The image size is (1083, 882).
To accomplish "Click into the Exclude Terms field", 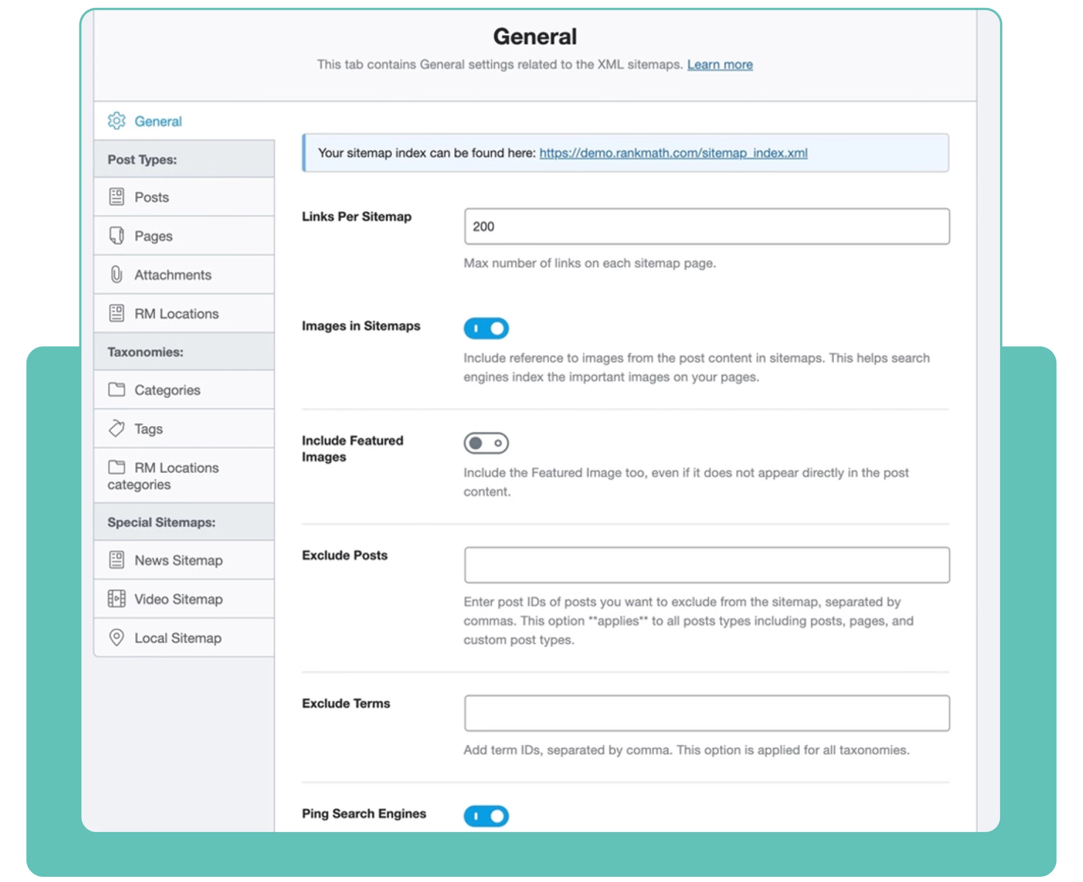I will [707, 713].
